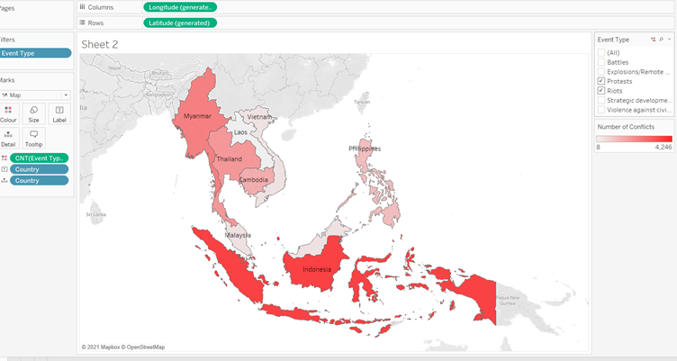Click the Event Type filter funnel icon
The height and width of the screenshot is (361, 677).
[654, 40]
